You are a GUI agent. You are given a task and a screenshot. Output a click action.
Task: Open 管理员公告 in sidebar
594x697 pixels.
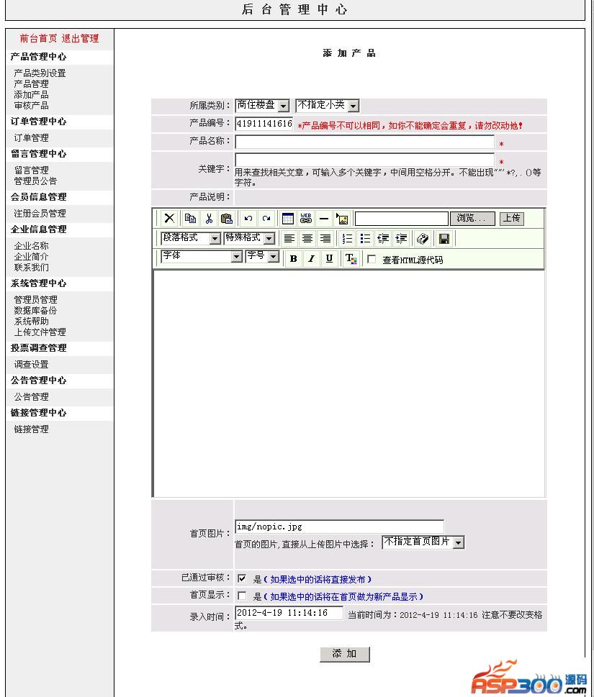tap(35, 181)
